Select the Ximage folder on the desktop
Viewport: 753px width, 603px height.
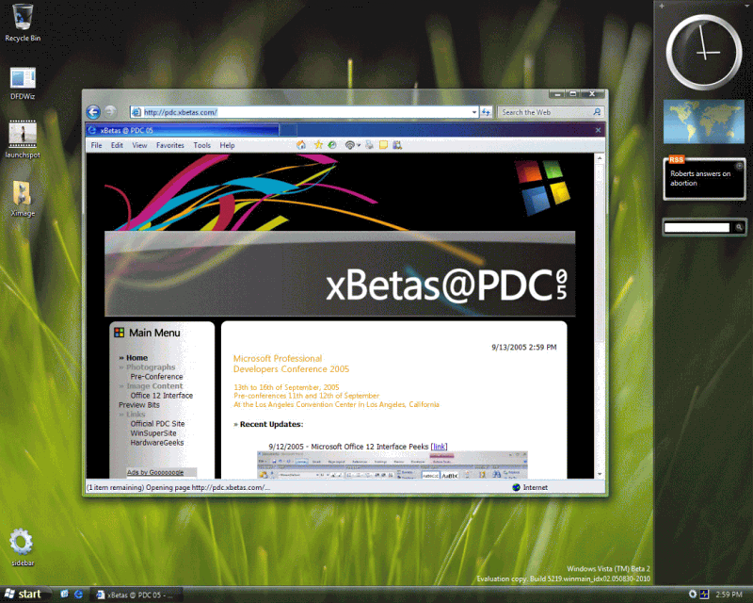click(22, 199)
